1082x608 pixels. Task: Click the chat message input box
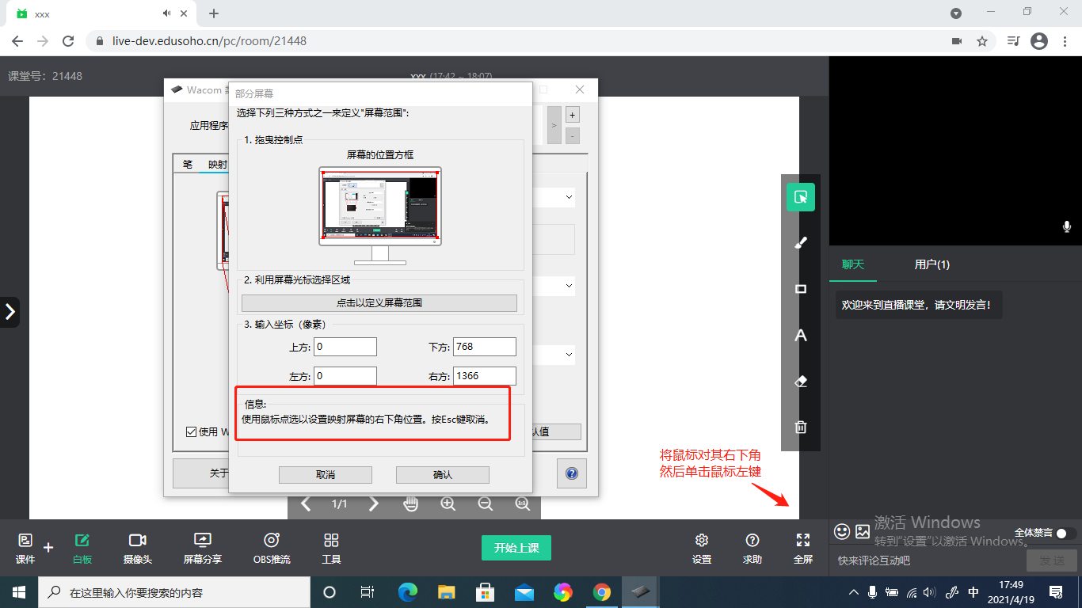(x=927, y=560)
